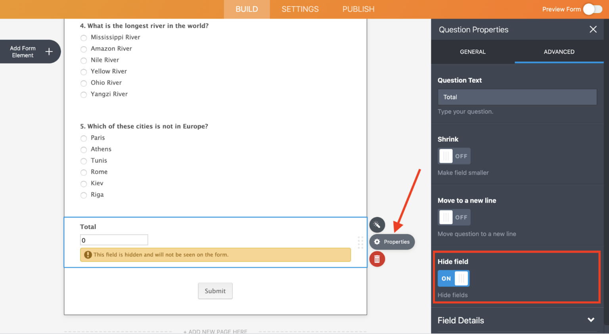This screenshot has width=609, height=334.
Task: Switch to the SETTINGS tab
Action: [x=300, y=9]
